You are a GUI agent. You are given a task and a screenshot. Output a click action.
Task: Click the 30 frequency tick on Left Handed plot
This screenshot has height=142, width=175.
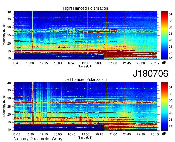[x=9, y=98]
